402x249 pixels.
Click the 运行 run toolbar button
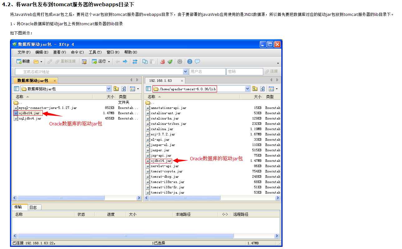click(99, 61)
